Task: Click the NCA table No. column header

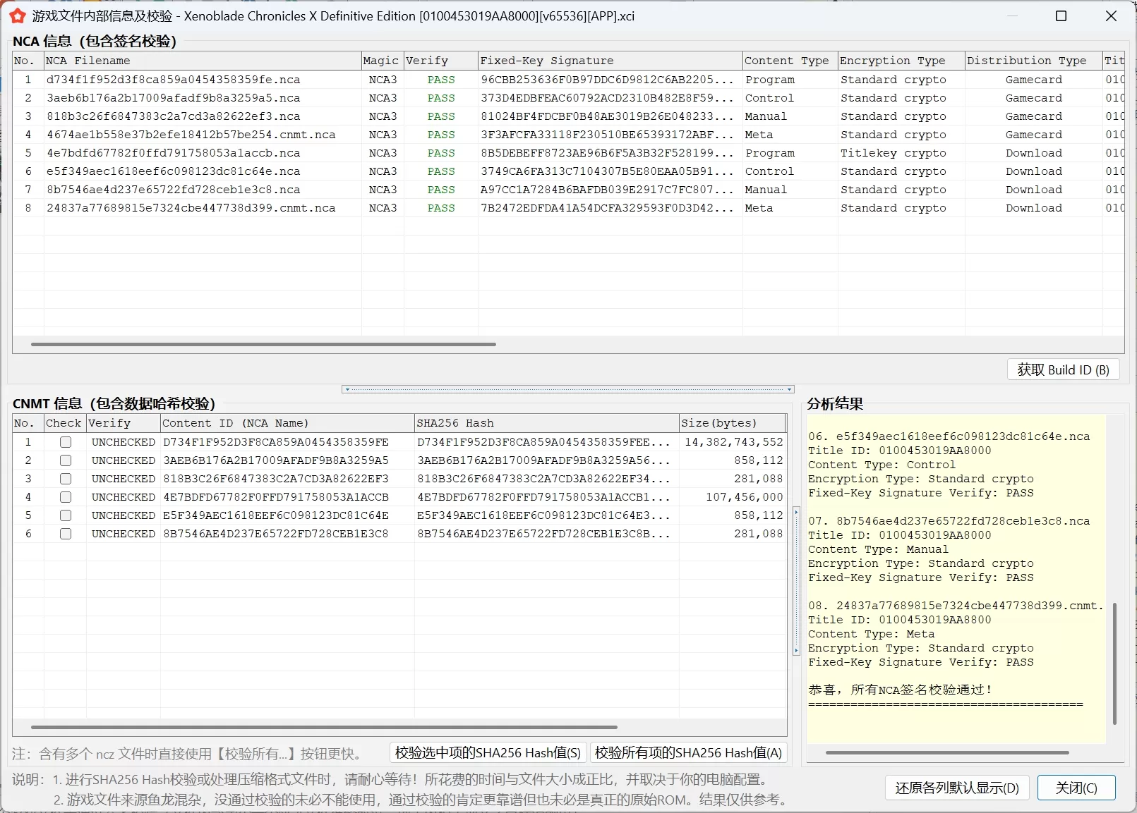Action: 28,61
